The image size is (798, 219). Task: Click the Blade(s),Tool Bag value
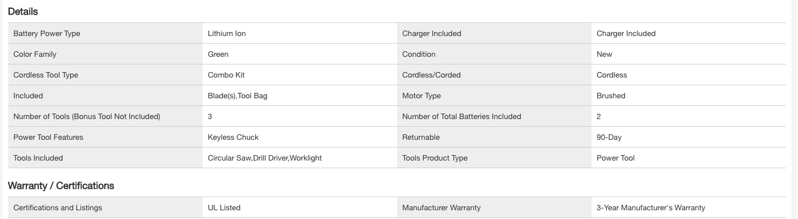click(x=237, y=96)
